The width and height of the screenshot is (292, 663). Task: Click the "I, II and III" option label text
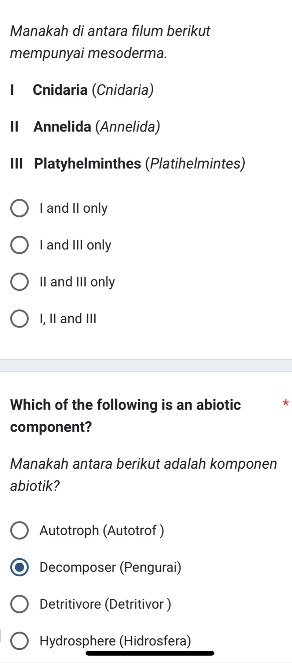[x=68, y=319]
